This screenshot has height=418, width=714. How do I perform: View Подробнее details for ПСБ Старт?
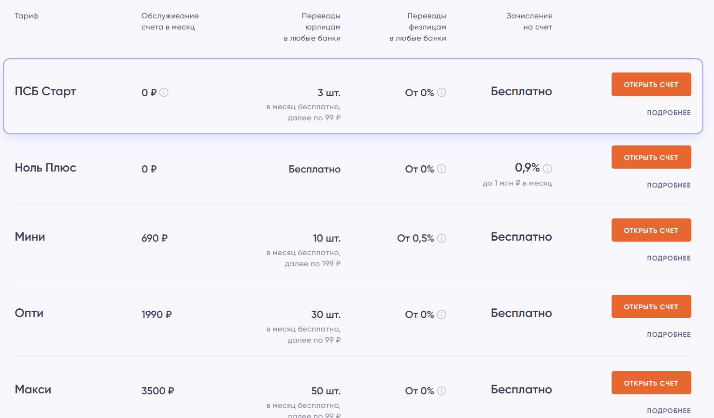tap(669, 113)
